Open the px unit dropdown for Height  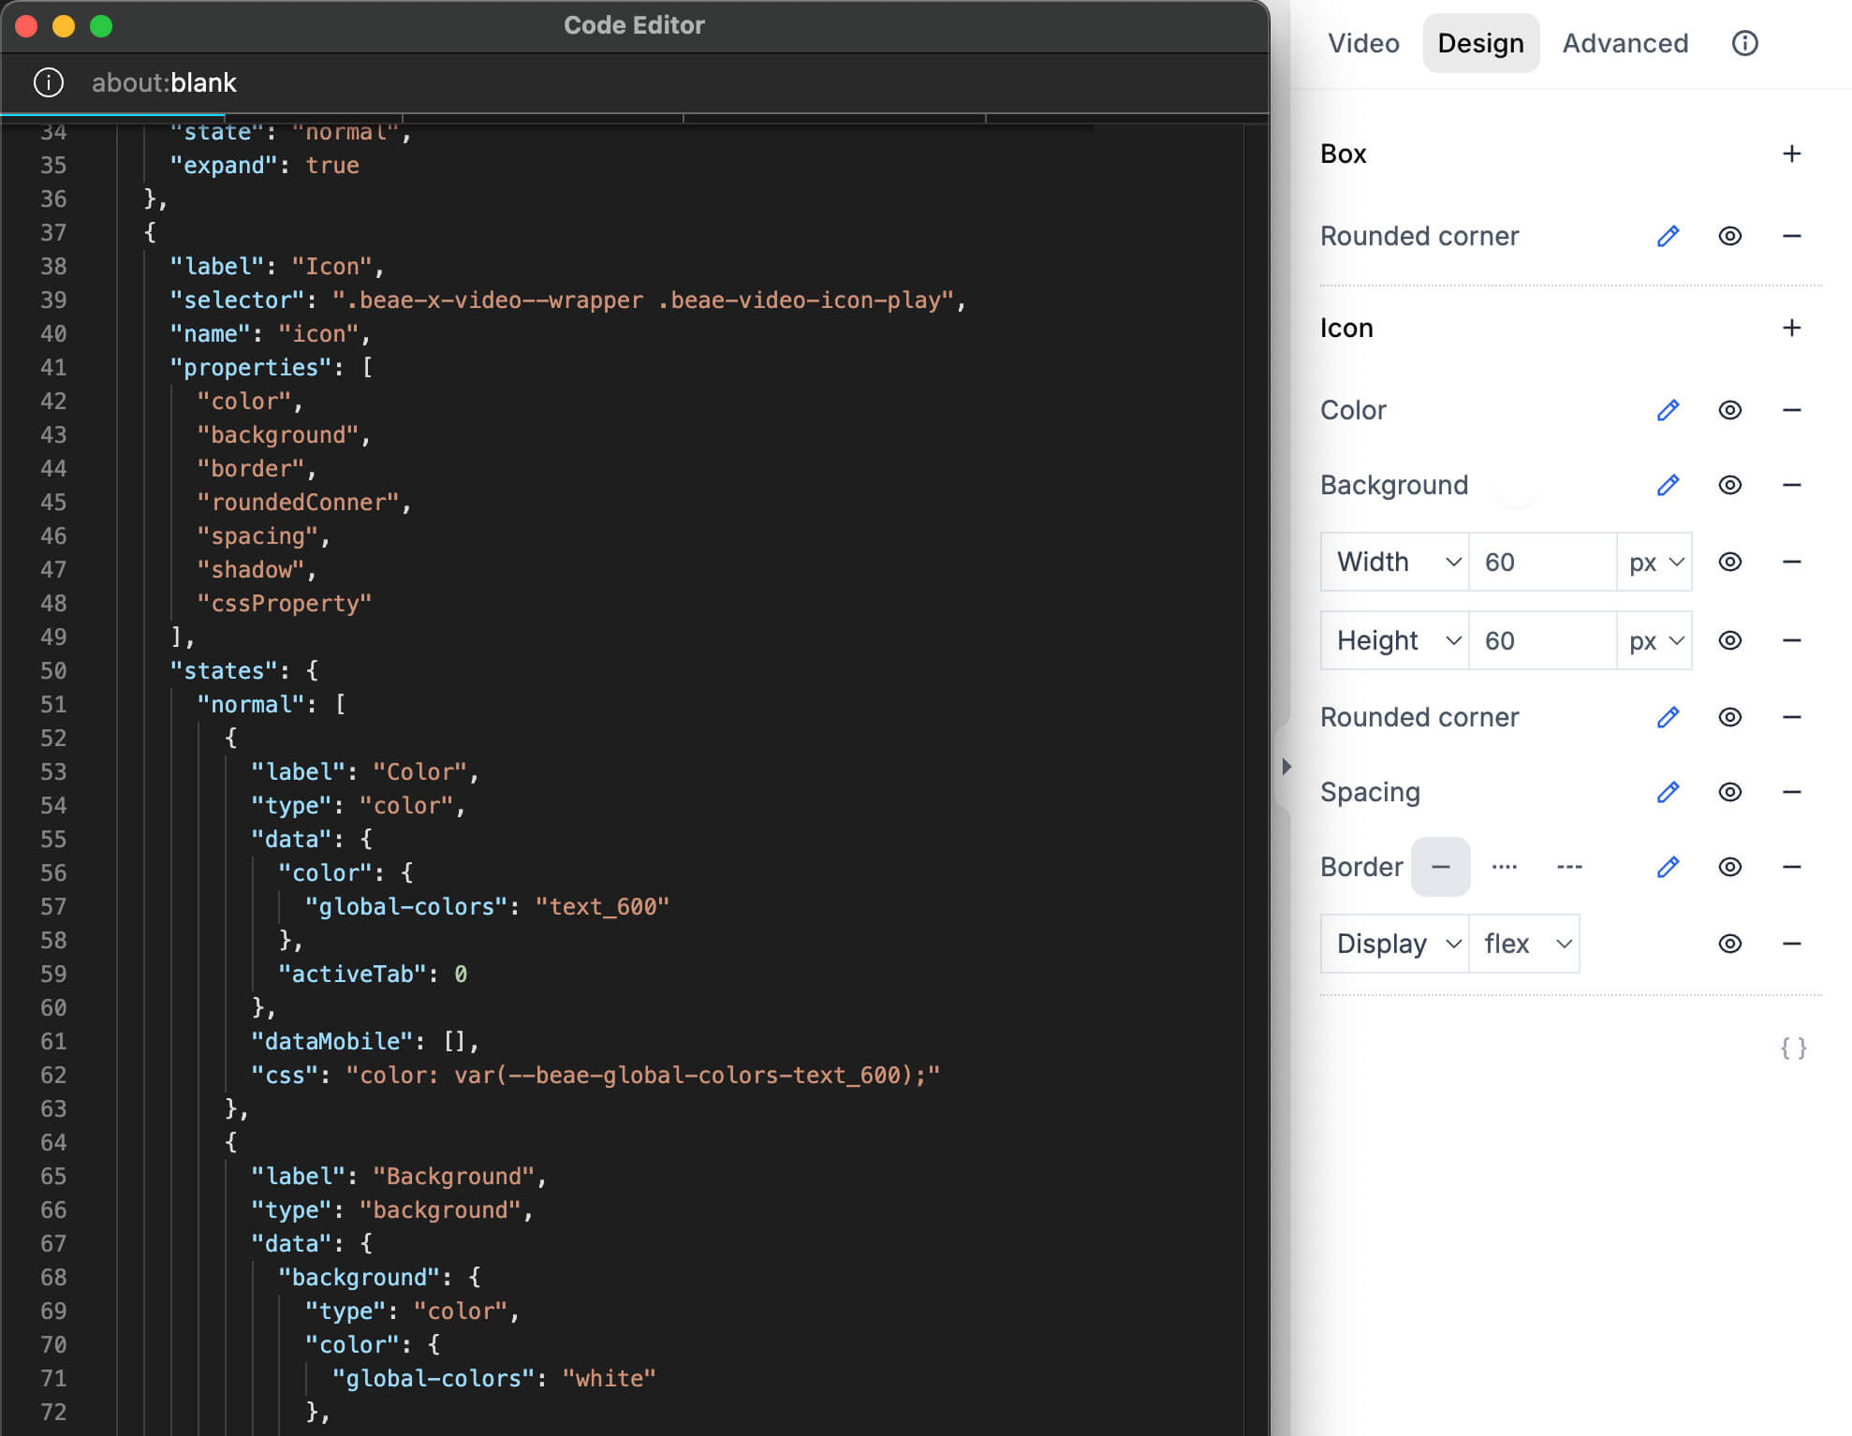click(1655, 640)
